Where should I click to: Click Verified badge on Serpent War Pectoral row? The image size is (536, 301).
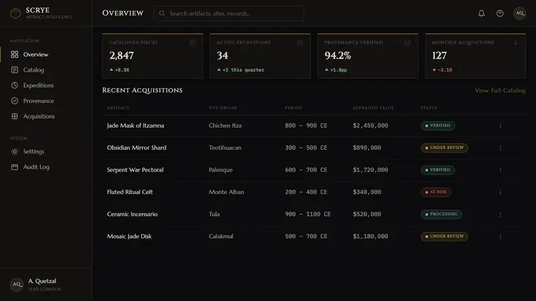pyautogui.click(x=438, y=170)
